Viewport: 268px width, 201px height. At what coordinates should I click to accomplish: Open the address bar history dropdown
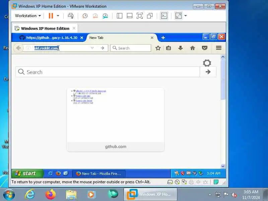pyautogui.click(x=92, y=48)
